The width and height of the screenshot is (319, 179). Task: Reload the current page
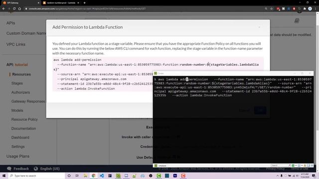[14, 9]
